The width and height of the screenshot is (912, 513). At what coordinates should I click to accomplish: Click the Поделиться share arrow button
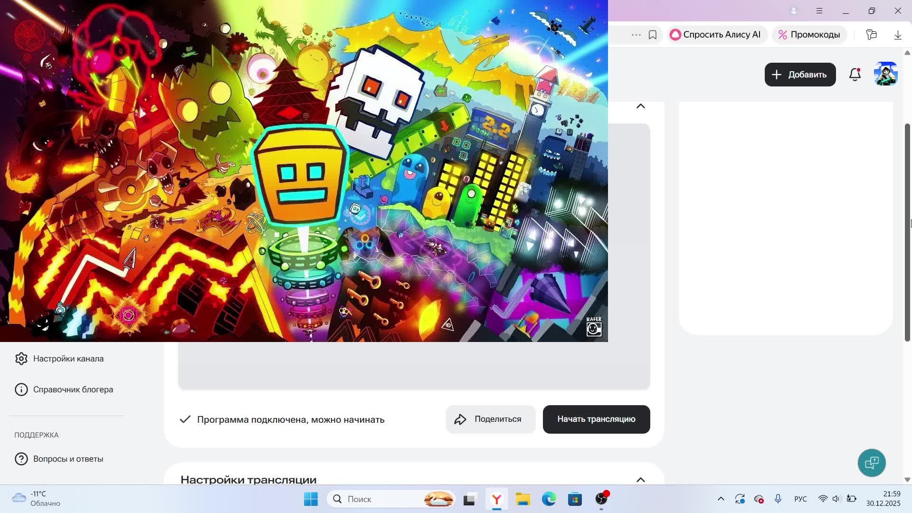coord(491,419)
